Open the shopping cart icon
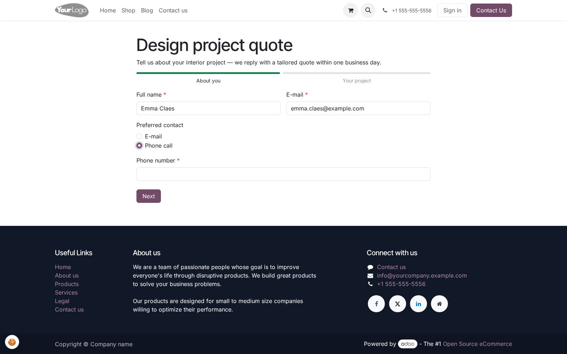The width and height of the screenshot is (567, 354). [350, 10]
